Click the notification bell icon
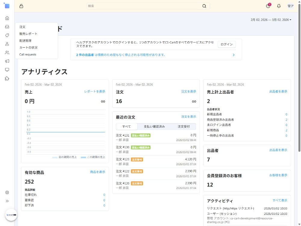 tap(279, 6)
